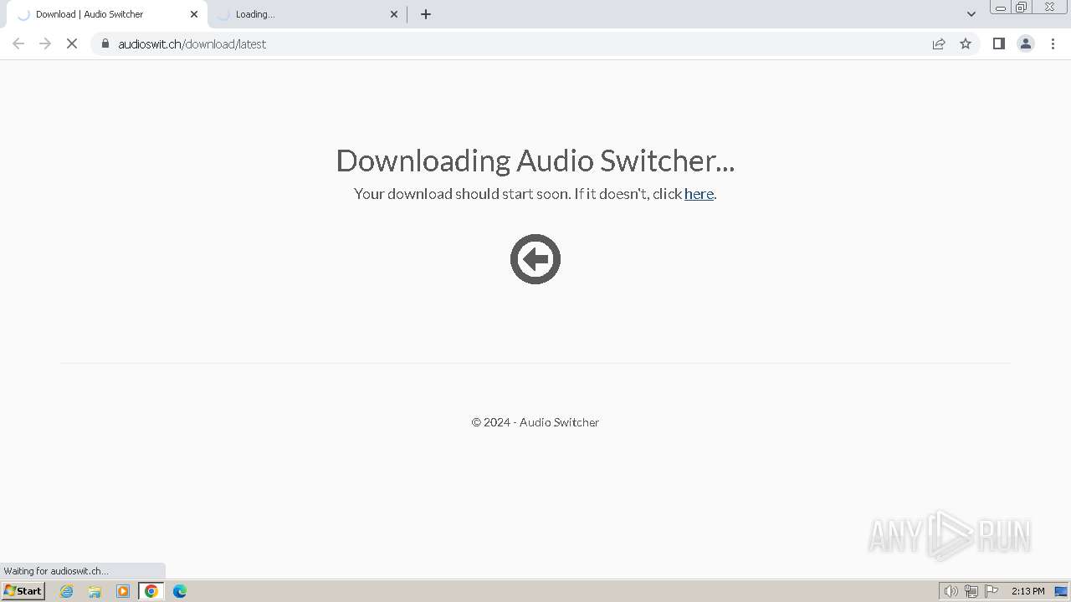This screenshot has width=1071, height=602.
Task: Open volume control in system tray
Action: [x=951, y=591]
